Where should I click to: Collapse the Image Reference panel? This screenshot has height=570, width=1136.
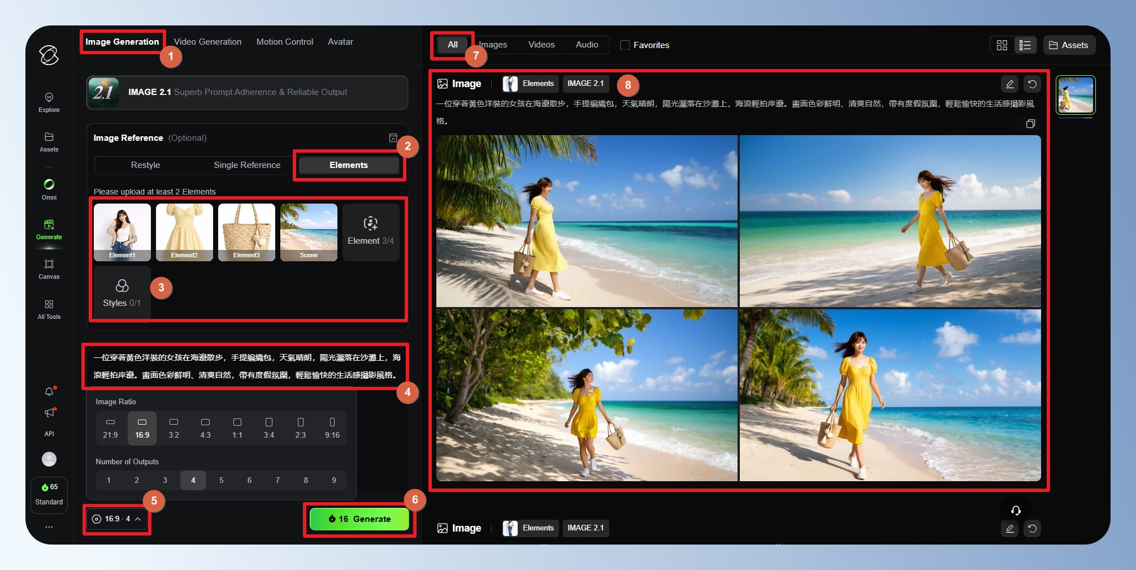coord(393,138)
